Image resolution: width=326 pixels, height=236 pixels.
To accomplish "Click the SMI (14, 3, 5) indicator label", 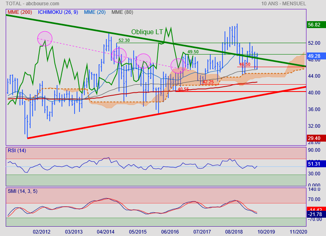I will (x=22, y=191).
